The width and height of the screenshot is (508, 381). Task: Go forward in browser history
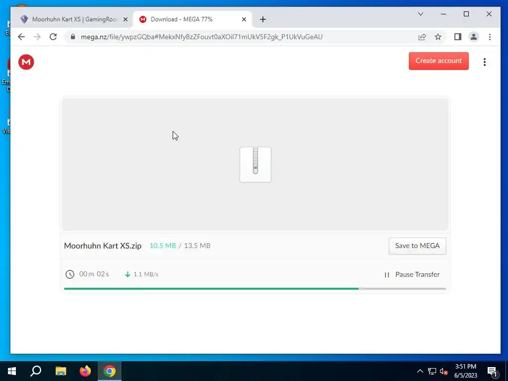(37, 37)
